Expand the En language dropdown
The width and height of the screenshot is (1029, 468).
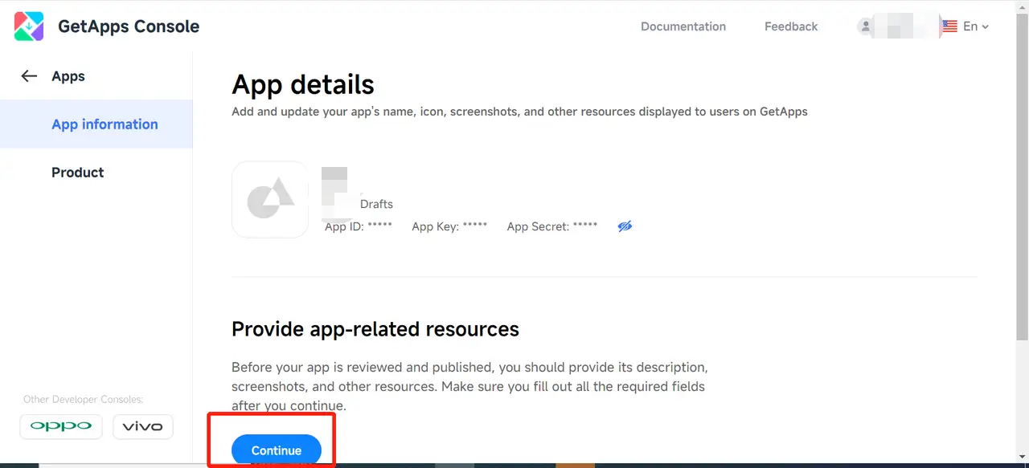coord(976,26)
